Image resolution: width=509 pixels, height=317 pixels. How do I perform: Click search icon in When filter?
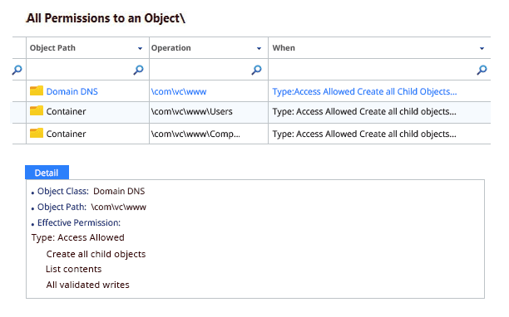point(482,70)
